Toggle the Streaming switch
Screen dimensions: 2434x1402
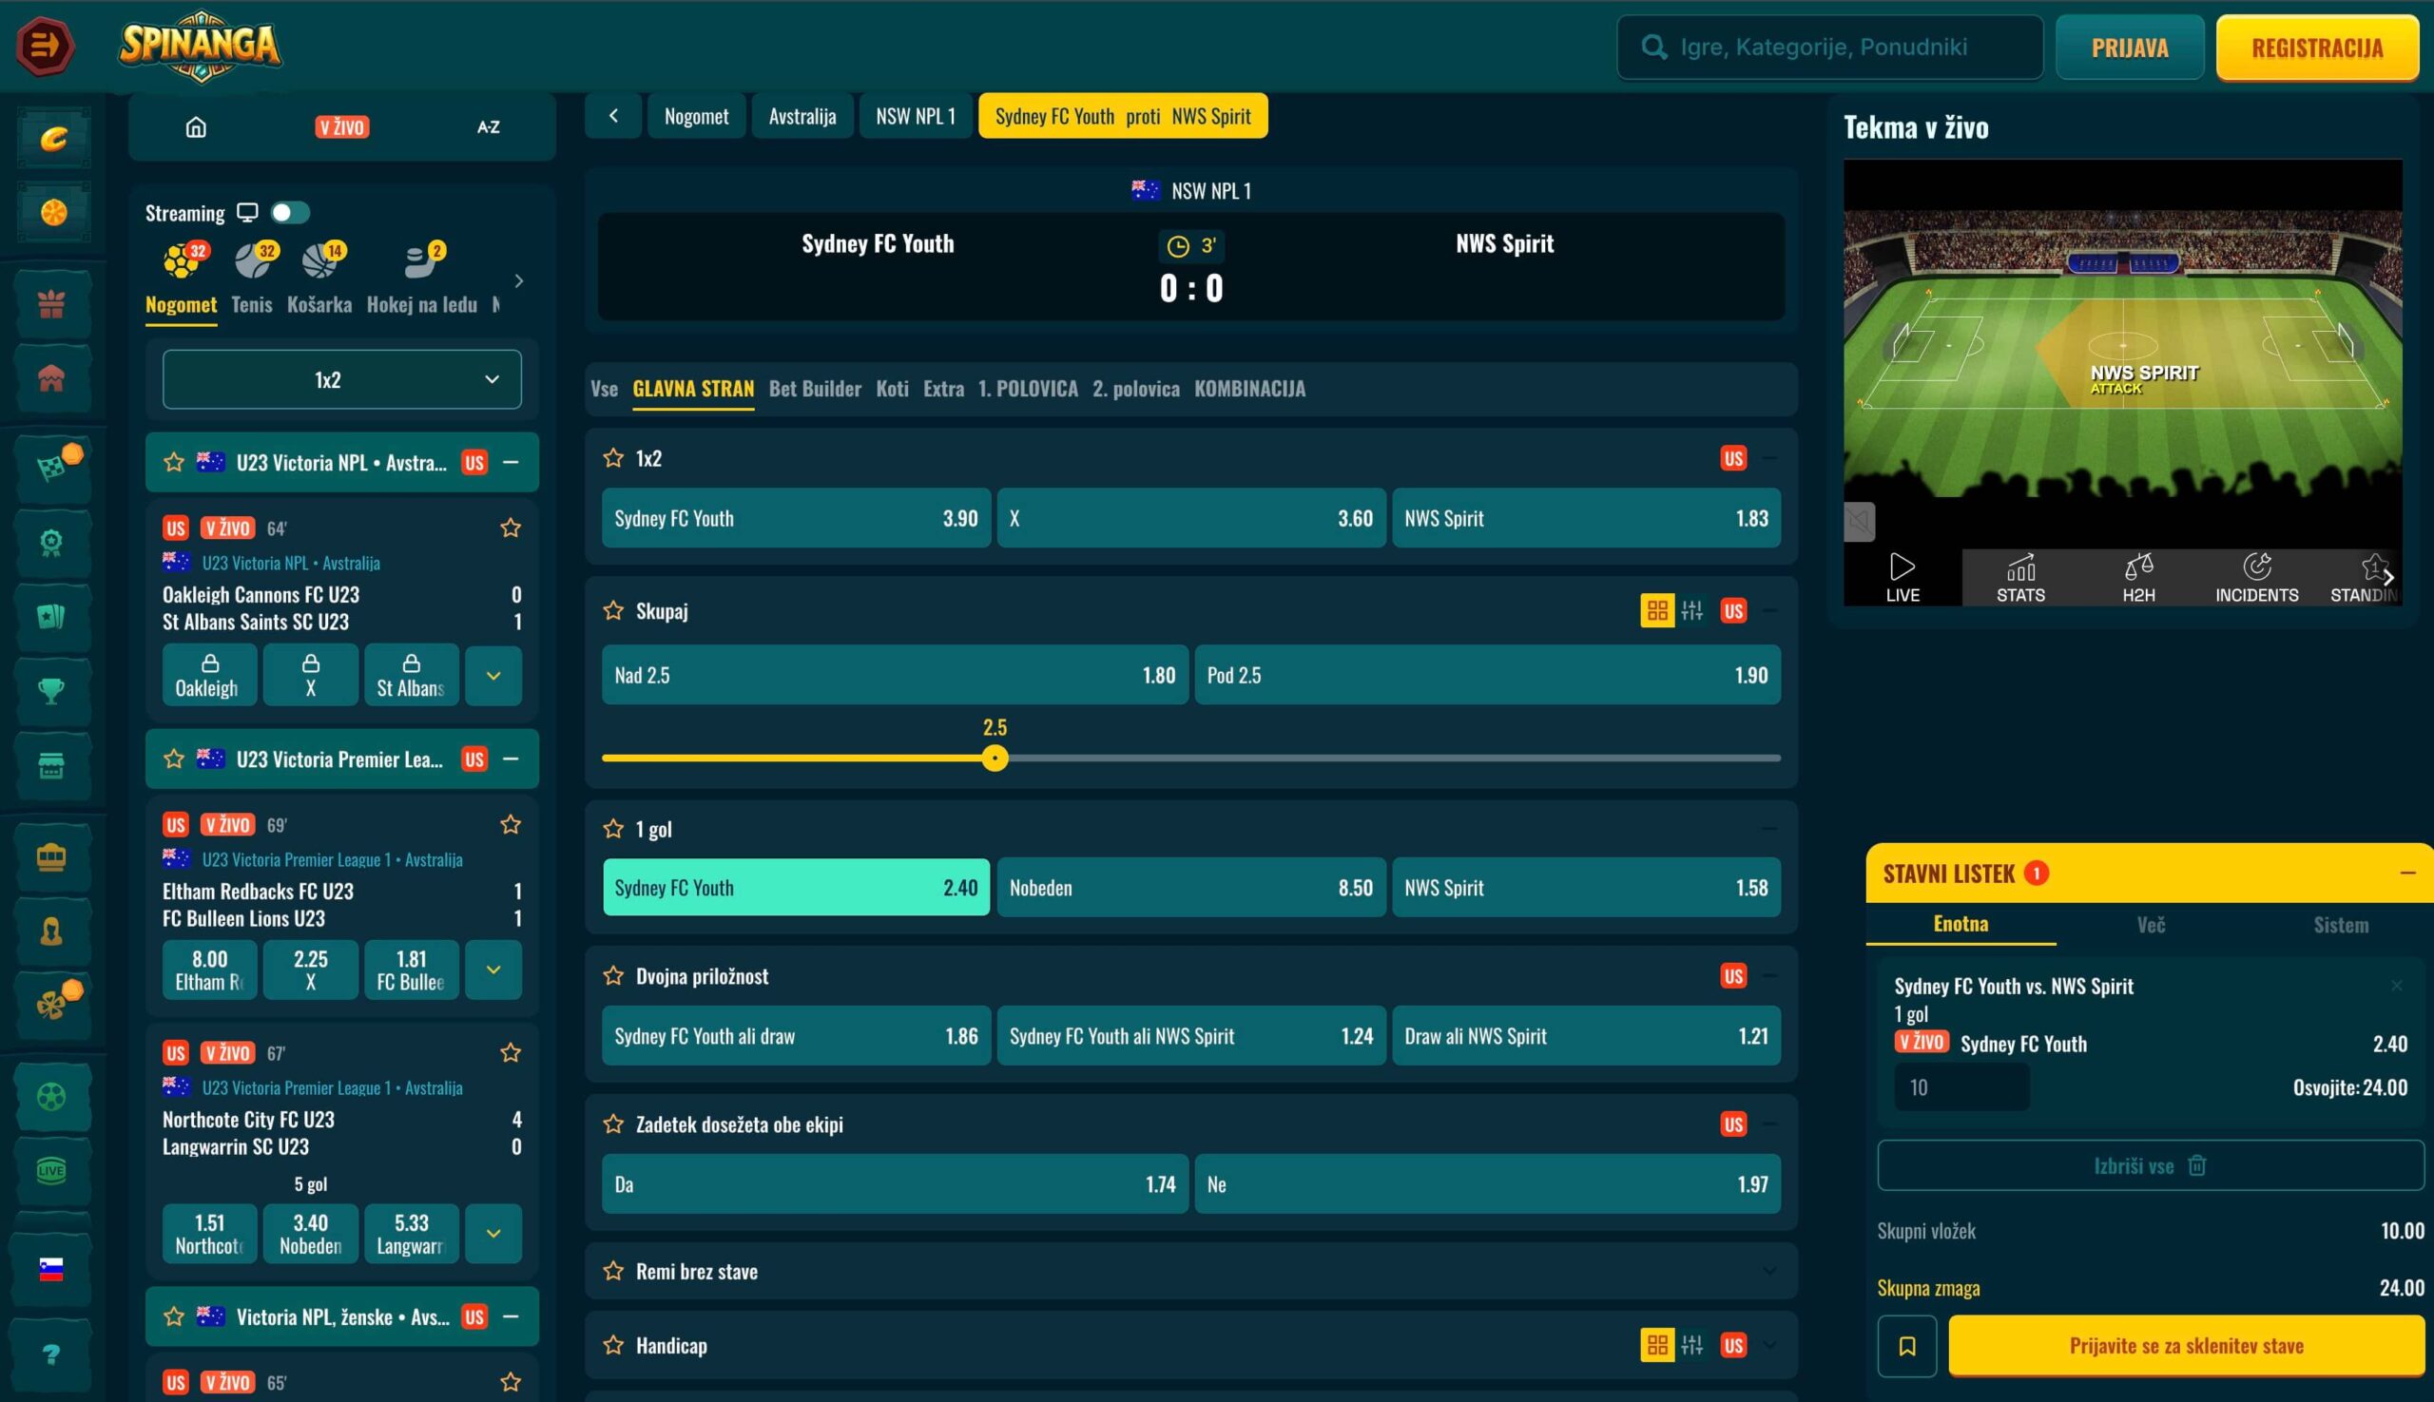coord(290,213)
